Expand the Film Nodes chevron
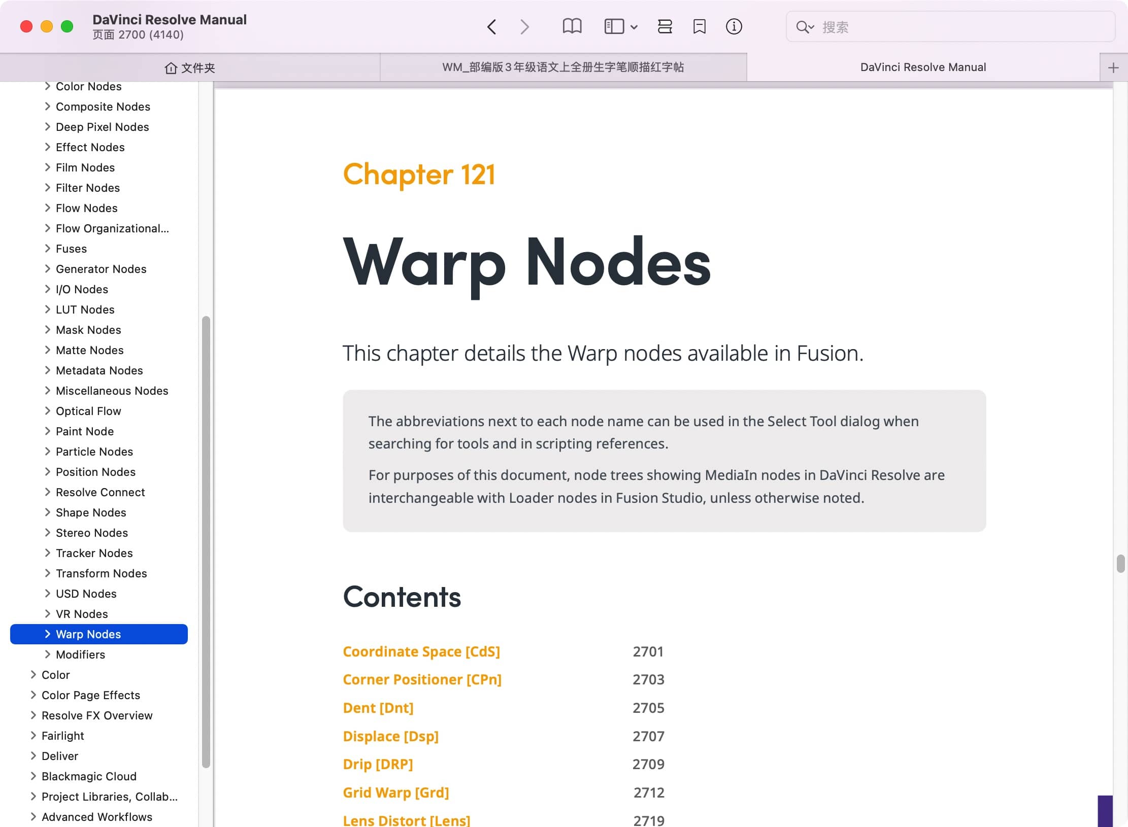1128x827 pixels. click(x=47, y=167)
